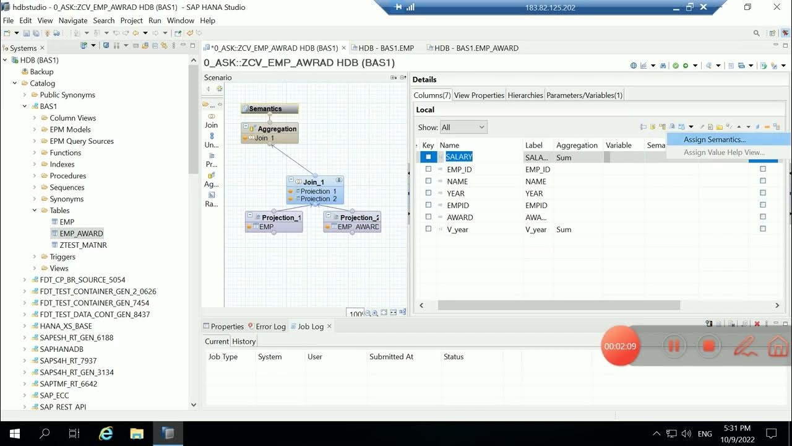Toggle Key checkbox for EMPID row
Image resolution: width=792 pixels, height=446 pixels.
point(428,205)
